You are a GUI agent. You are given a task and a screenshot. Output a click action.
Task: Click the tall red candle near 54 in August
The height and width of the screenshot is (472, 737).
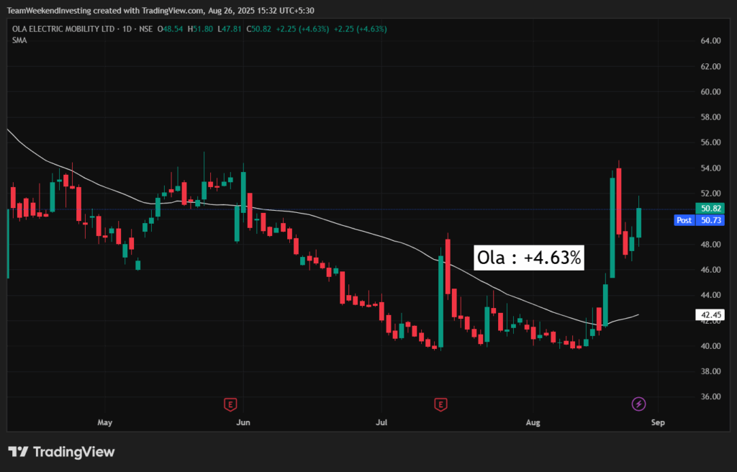click(618, 201)
